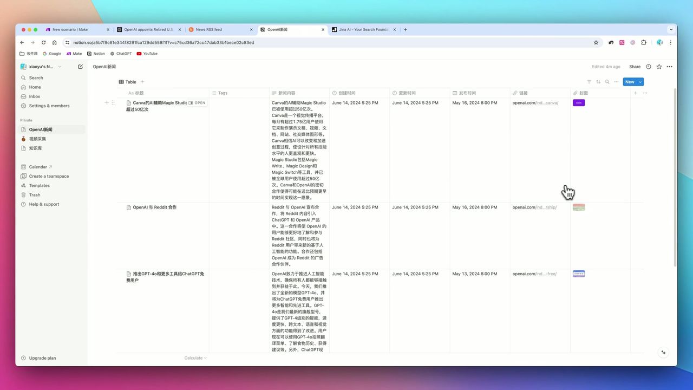
Task: Click the Share button
Action: (635, 67)
